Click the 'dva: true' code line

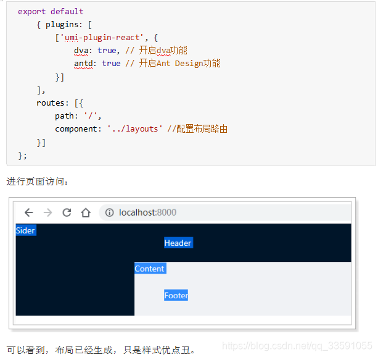131,51
